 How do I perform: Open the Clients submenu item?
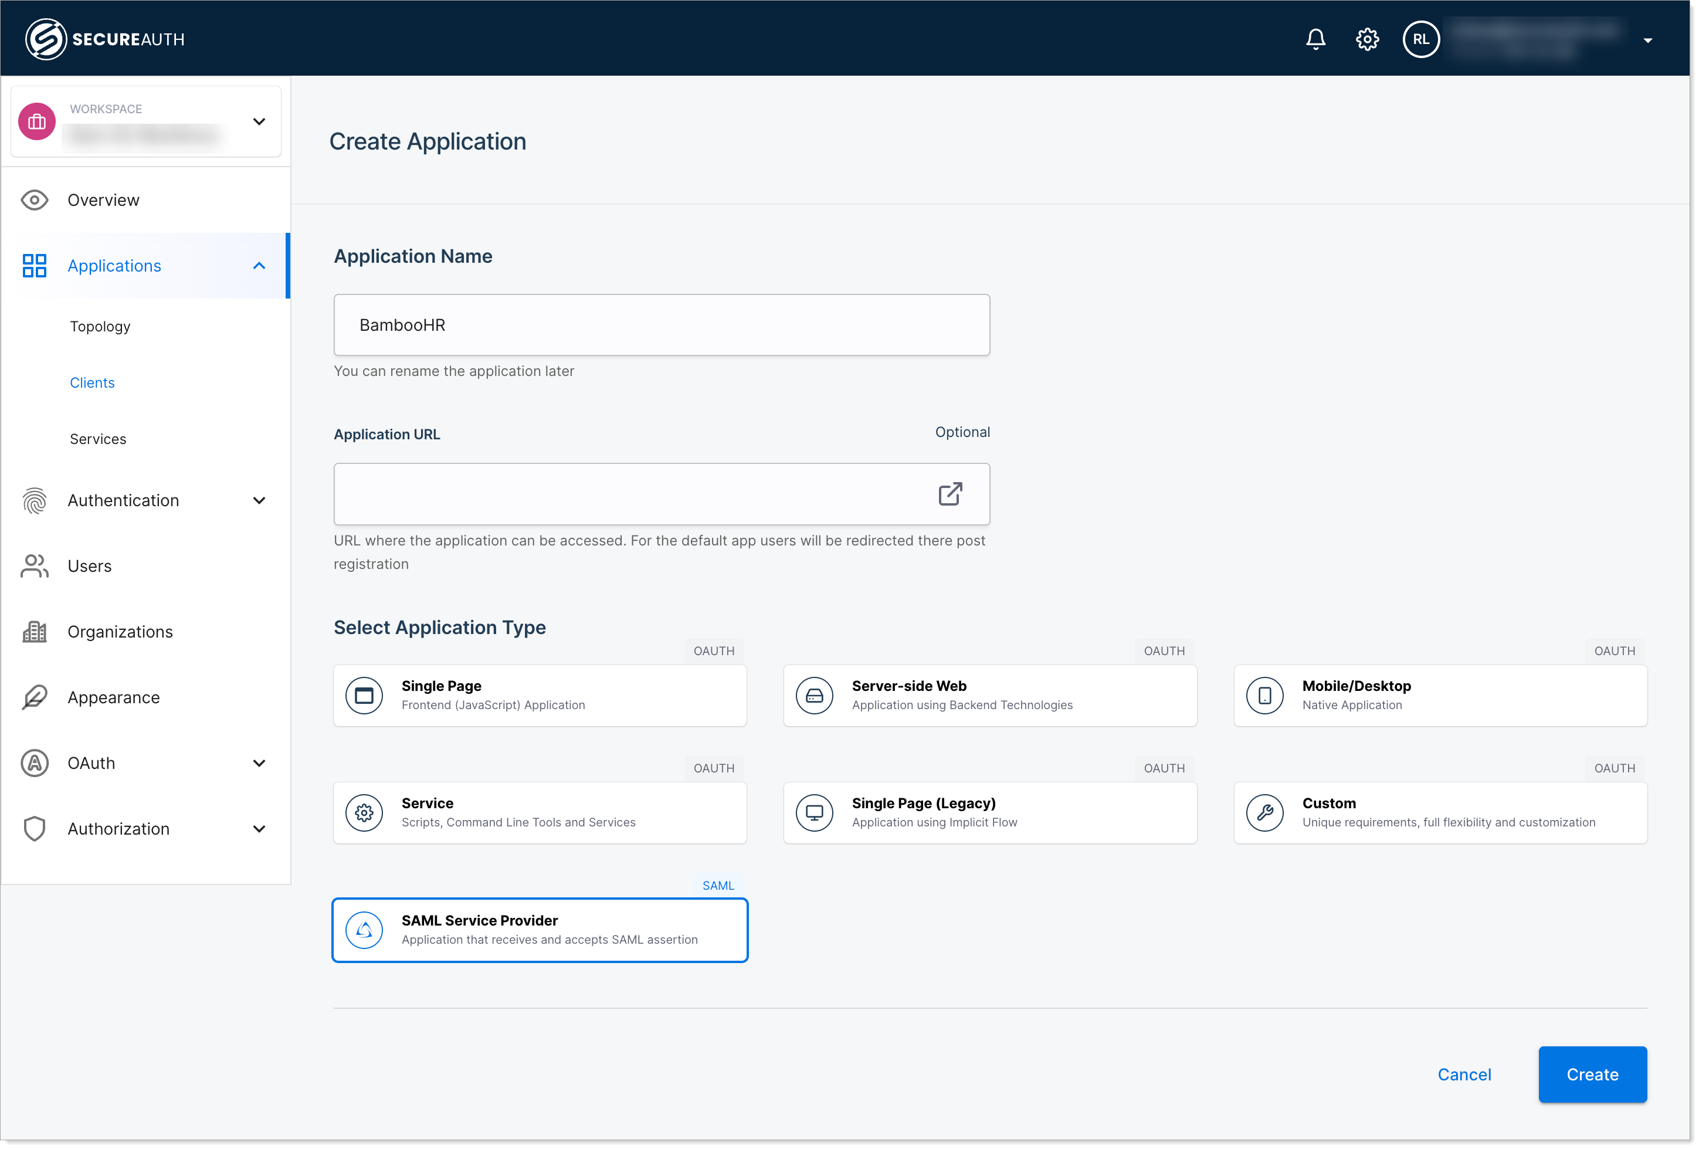click(x=92, y=382)
